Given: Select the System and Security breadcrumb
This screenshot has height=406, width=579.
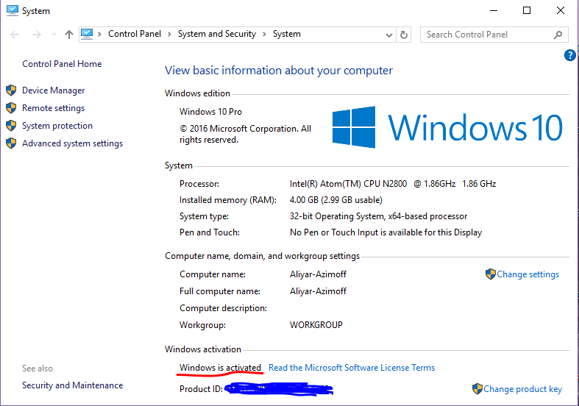Looking at the screenshot, I should [x=216, y=34].
